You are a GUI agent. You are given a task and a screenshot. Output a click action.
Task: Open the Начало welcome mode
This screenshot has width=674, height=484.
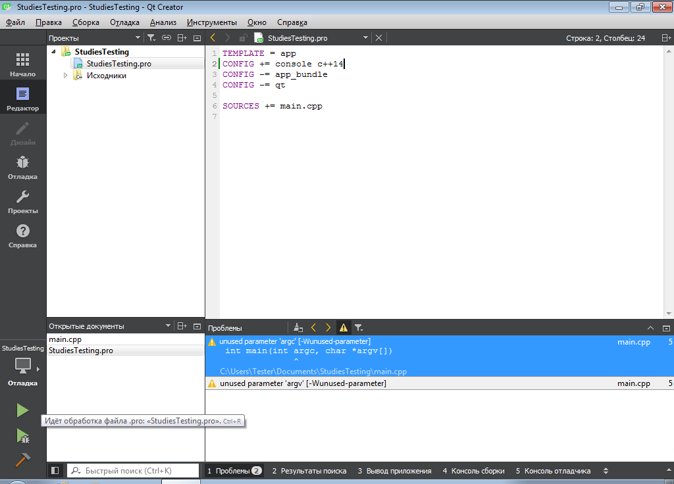pos(23,65)
